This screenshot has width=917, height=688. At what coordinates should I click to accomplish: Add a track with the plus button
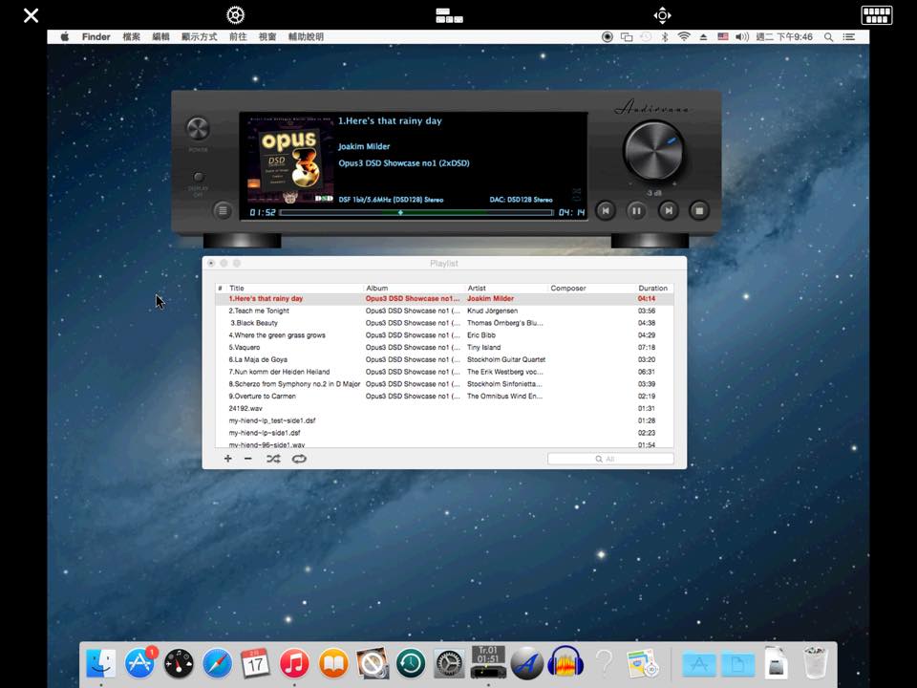pyautogui.click(x=228, y=459)
